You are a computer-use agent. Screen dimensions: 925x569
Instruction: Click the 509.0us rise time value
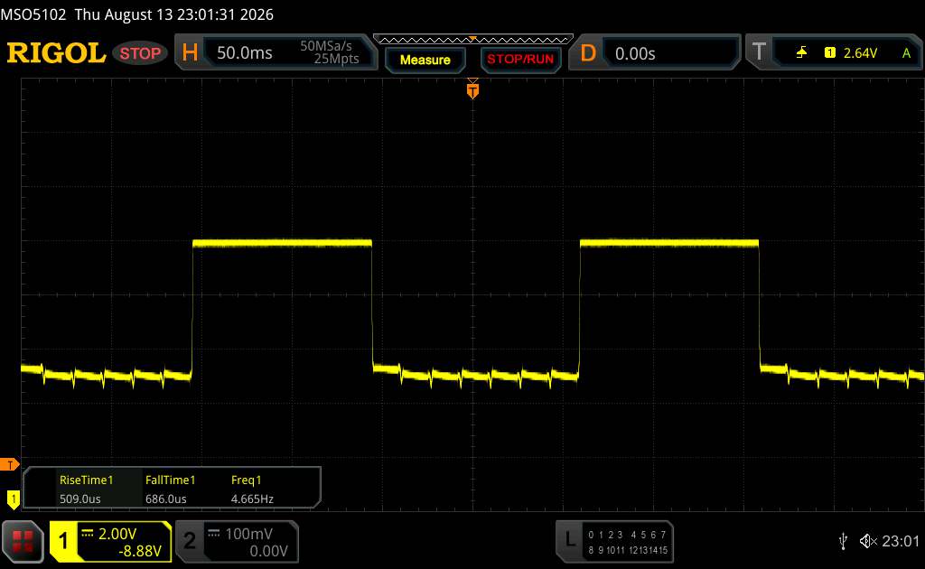(x=80, y=499)
